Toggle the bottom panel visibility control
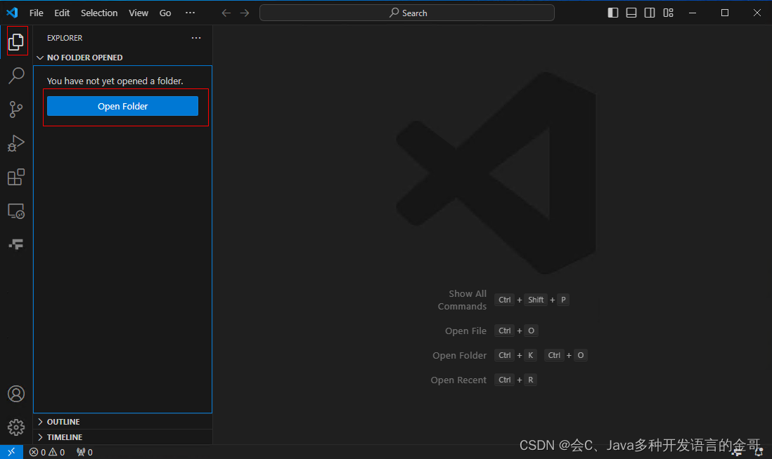The height and width of the screenshot is (459, 772). point(631,12)
